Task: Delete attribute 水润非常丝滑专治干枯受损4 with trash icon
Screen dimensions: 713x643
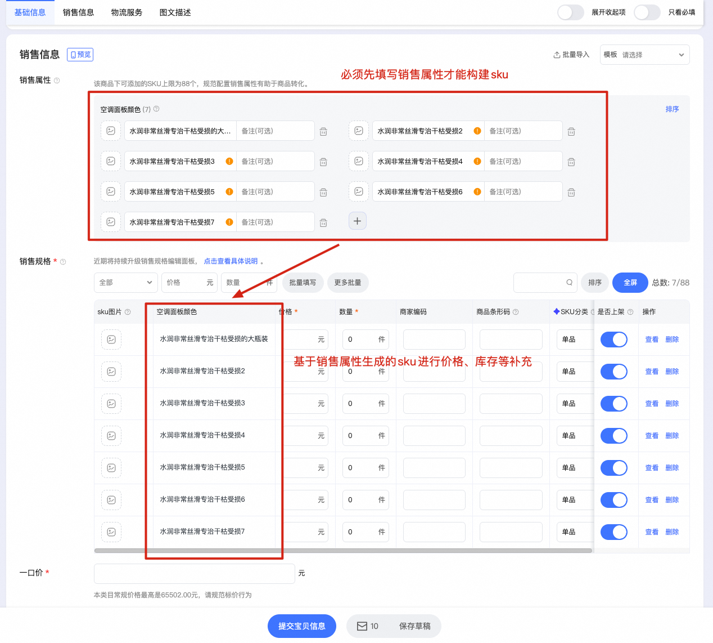Action: point(571,162)
